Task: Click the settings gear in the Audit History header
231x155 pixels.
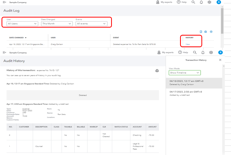Action: pos(211,52)
